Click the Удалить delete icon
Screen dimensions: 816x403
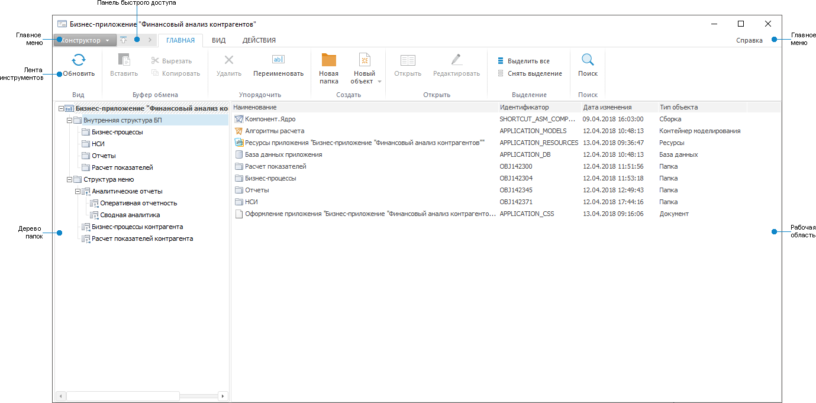point(228,60)
